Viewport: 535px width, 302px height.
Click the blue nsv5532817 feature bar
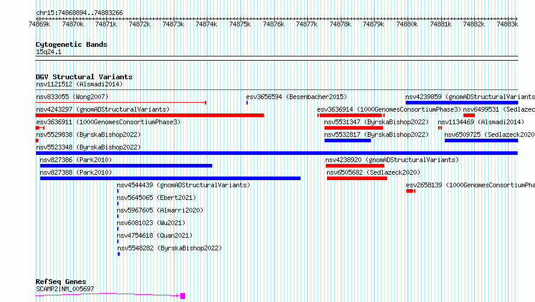[x=347, y=140]
